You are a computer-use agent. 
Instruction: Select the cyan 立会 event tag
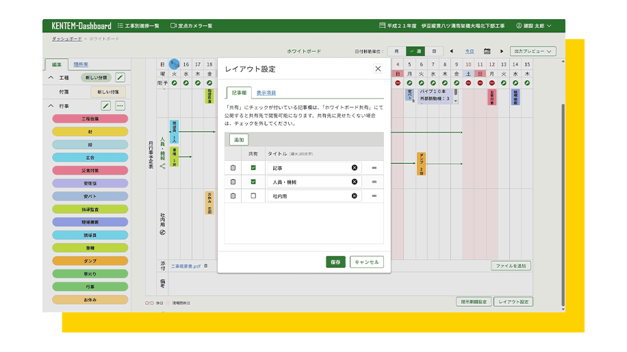tap(90, 158)
